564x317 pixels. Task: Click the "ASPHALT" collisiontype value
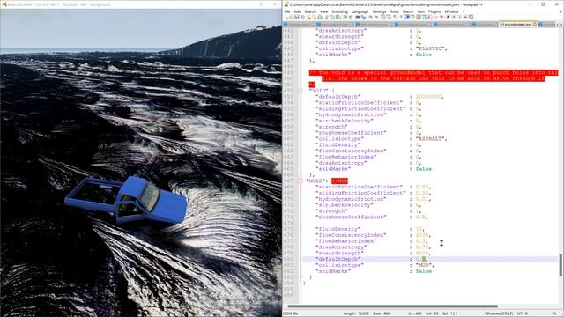pyautogui.click(x=431, y=139)
